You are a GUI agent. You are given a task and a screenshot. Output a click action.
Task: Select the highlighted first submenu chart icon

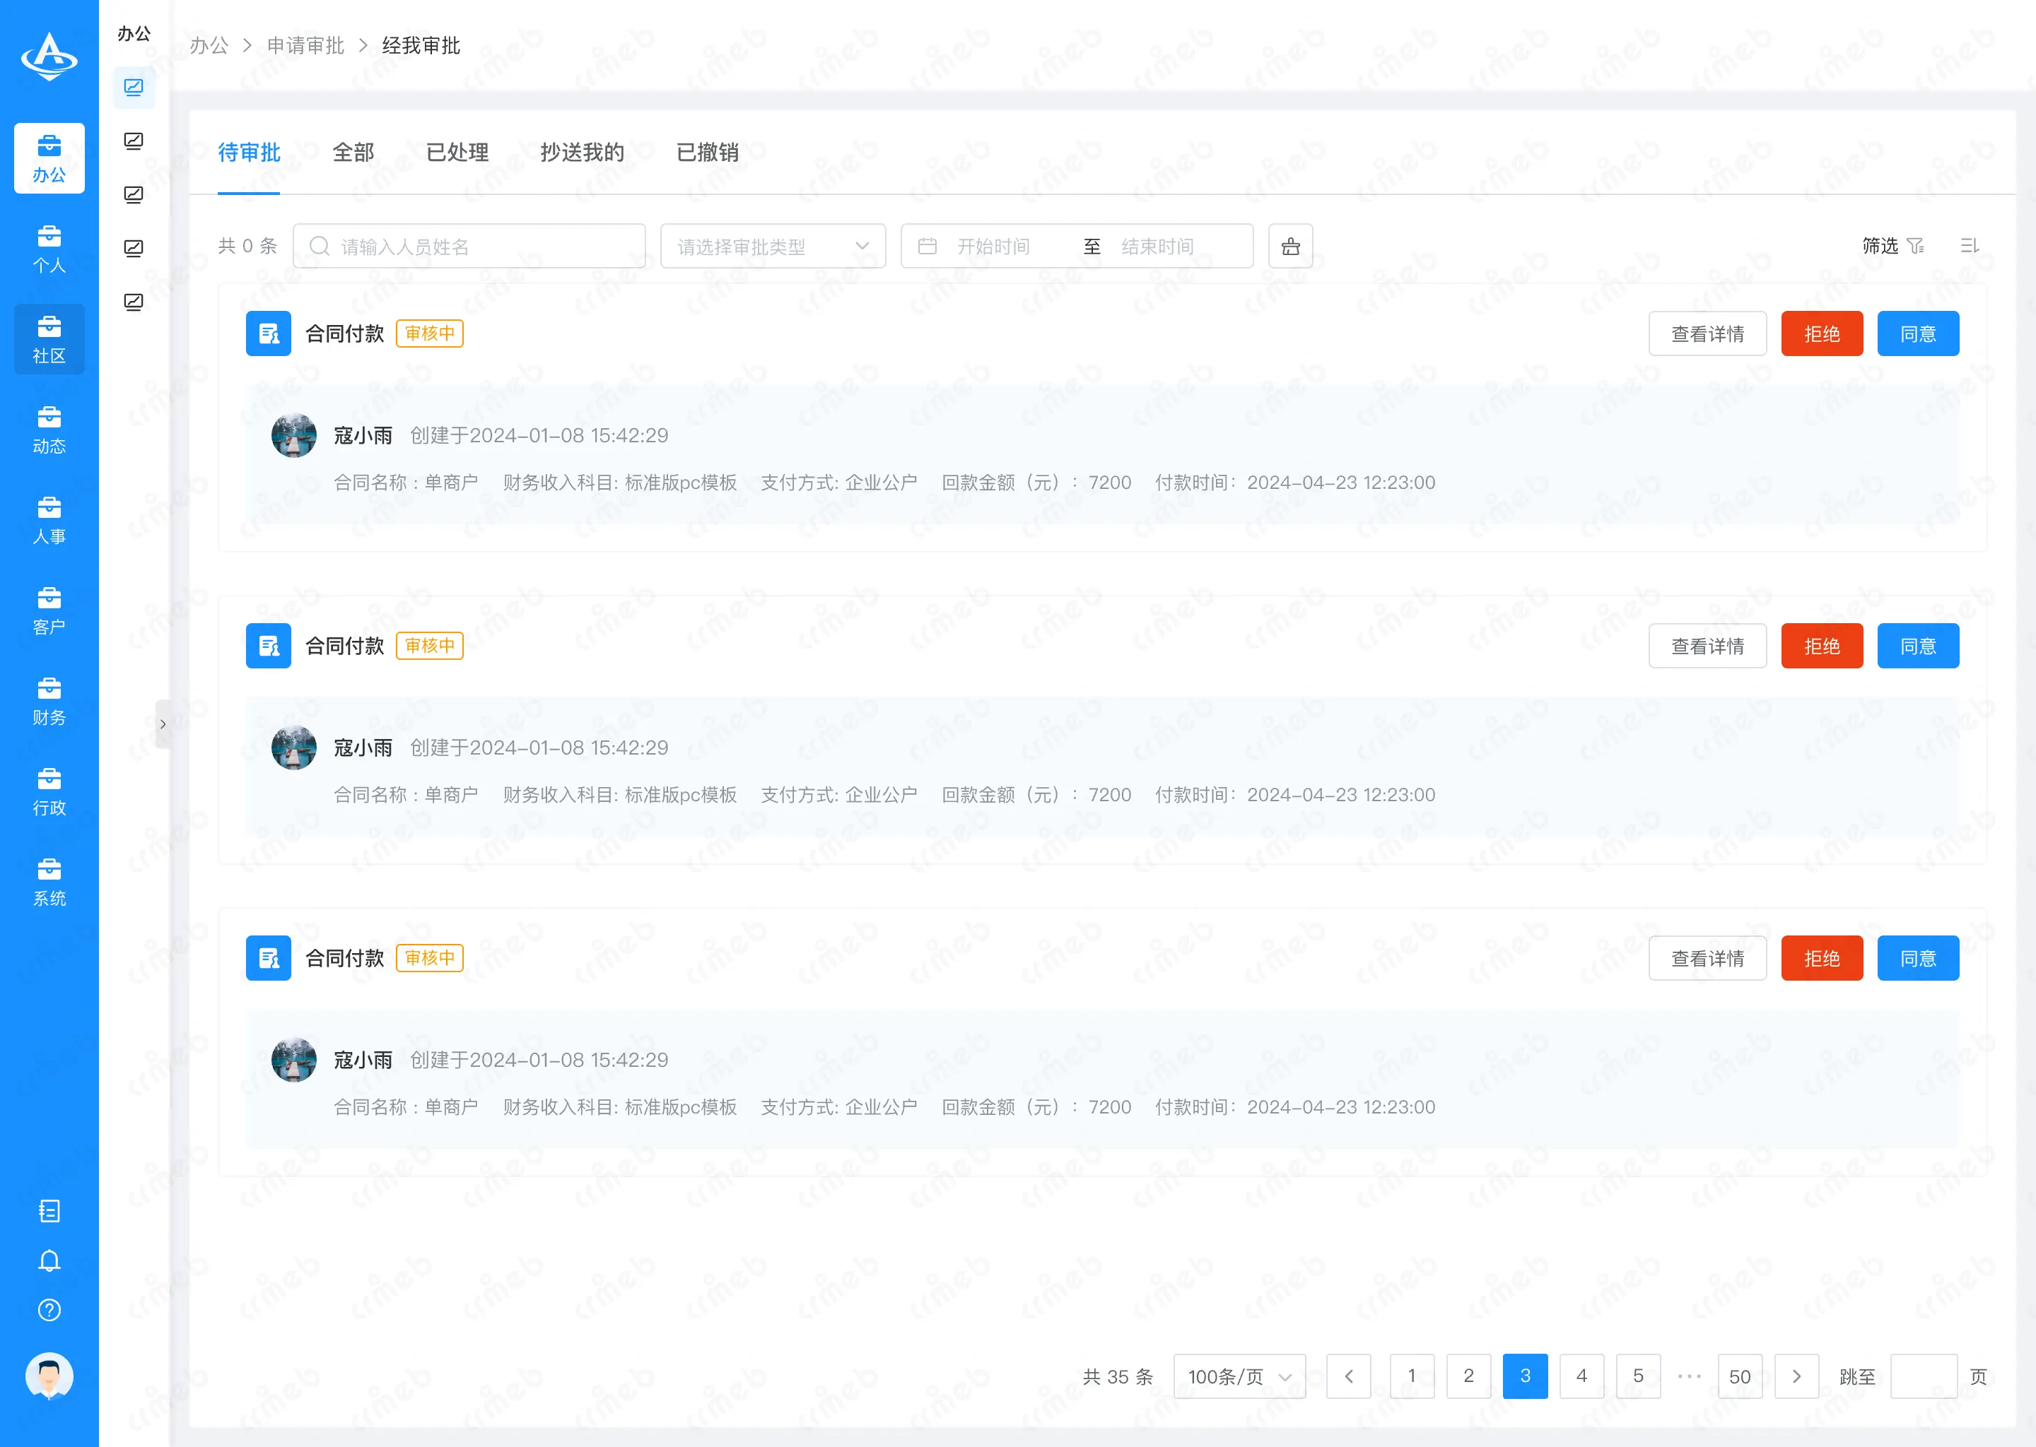click(x=134, y=88)
